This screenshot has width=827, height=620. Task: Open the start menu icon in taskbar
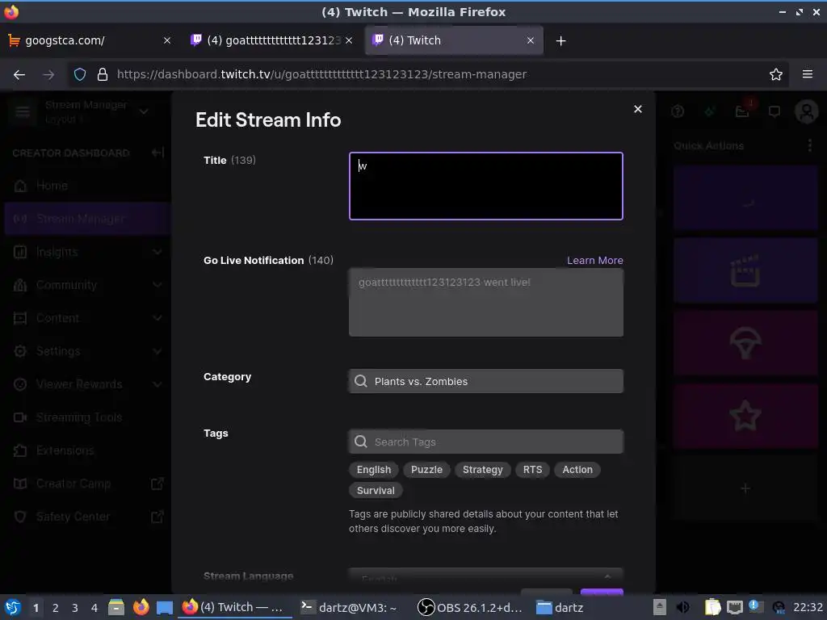tap(13, 608)
